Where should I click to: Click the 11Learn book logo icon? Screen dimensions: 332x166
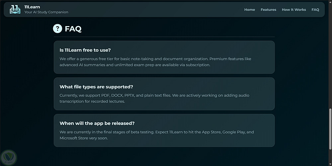pos(15,9)
